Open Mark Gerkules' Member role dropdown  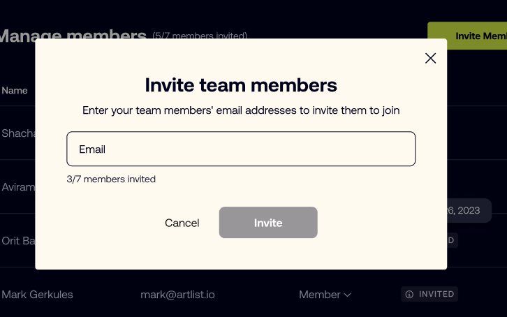[x=325, y=295]
